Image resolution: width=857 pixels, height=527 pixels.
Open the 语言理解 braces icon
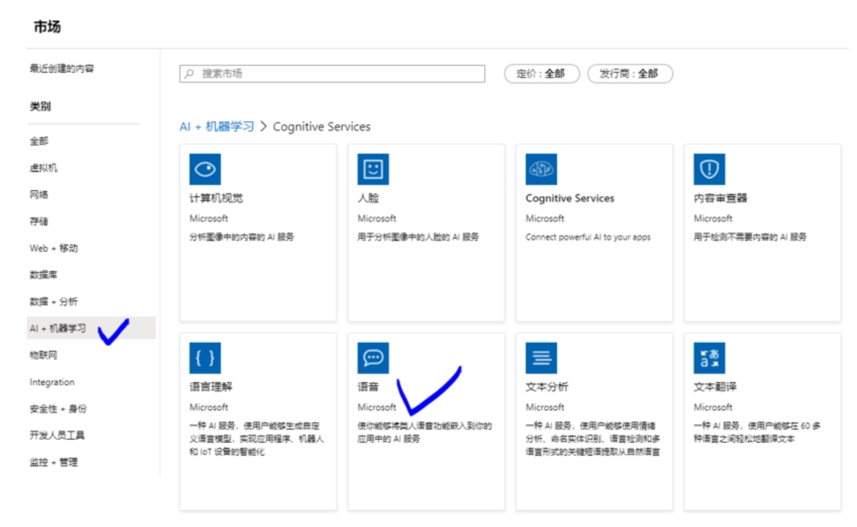point(205,358)
